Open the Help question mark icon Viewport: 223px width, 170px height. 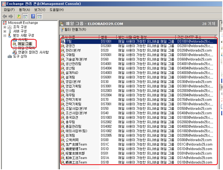[x=33, y=16]
